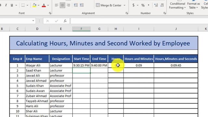Image resolution: width=208 pixels, height=117 pixels.
Task: Select Tayyeb Ahmad name cell
Action: tap(37, 101)
